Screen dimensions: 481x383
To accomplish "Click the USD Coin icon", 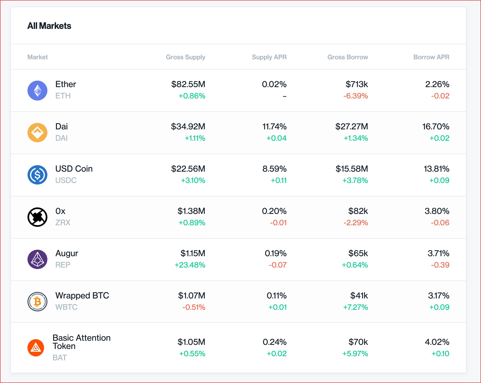I will click(x=37, y=175).
